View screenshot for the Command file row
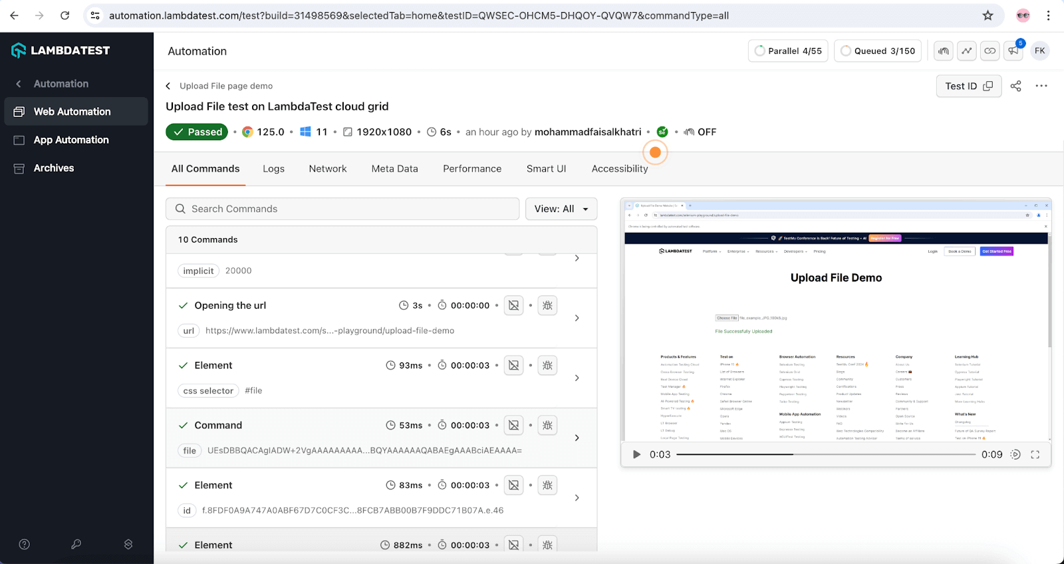This screenshot has width=1064, height=564. [514, 425]
